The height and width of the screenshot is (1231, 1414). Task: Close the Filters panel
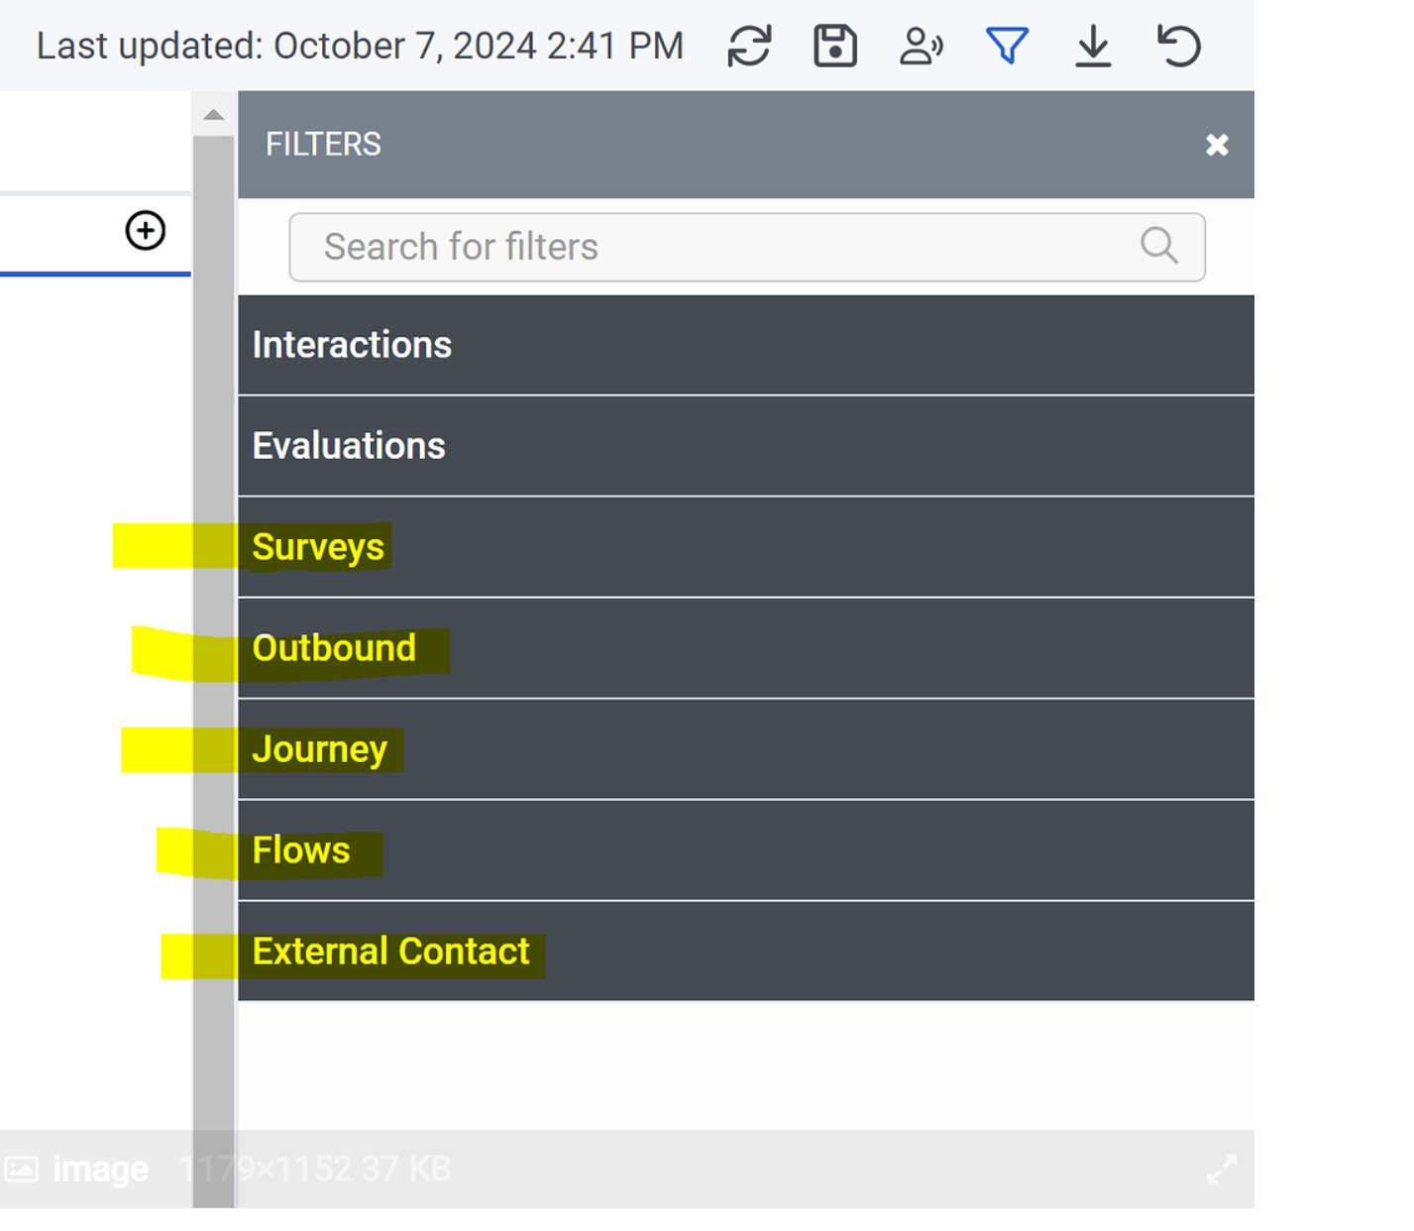pyautogui.click(x=1217, y=146)
